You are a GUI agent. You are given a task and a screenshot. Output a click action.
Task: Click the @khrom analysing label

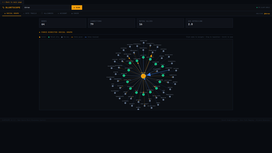coord(267,14)
